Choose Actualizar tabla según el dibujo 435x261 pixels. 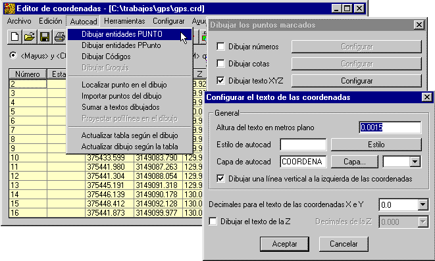click(x=130, y=135)
